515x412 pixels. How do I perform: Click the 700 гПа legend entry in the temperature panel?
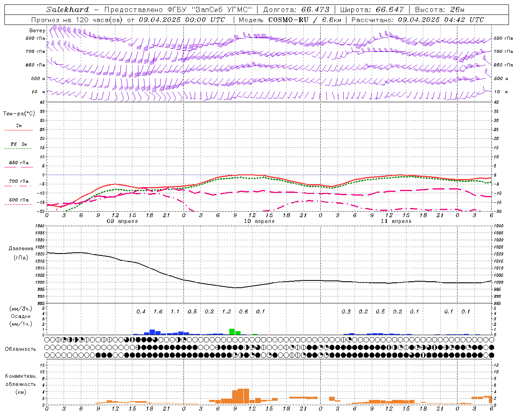(x=19, y=181)
